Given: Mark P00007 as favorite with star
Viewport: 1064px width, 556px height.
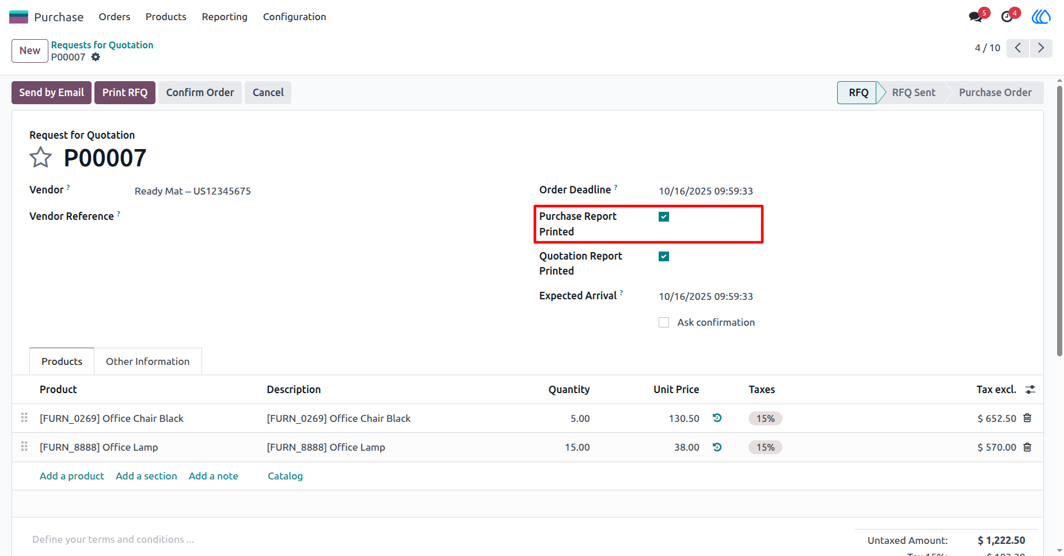Looking at the screenshot, I should (x=40, y=157).
